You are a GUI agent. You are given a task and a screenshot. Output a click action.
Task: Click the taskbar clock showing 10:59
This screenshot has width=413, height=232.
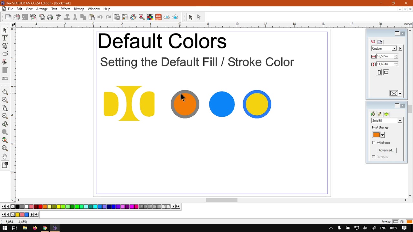[393, 228]
